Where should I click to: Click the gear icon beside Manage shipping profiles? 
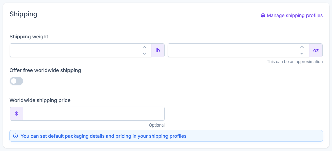263,15
